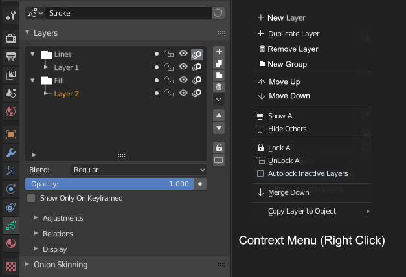This screenshot has width=406, height=277.
Task: Open the Texture properties checkerboard tab
Action: tap(10, 267)
